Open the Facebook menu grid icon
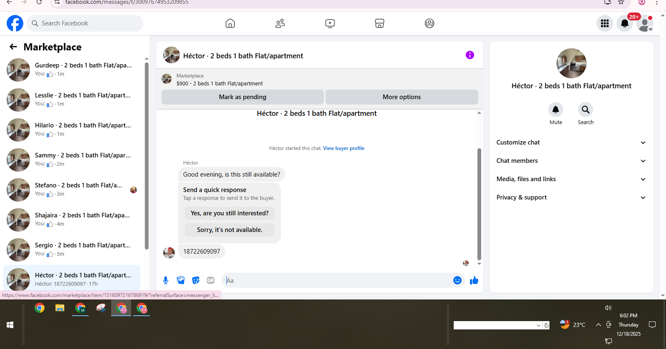666x349 pixels. pos(605,23)
